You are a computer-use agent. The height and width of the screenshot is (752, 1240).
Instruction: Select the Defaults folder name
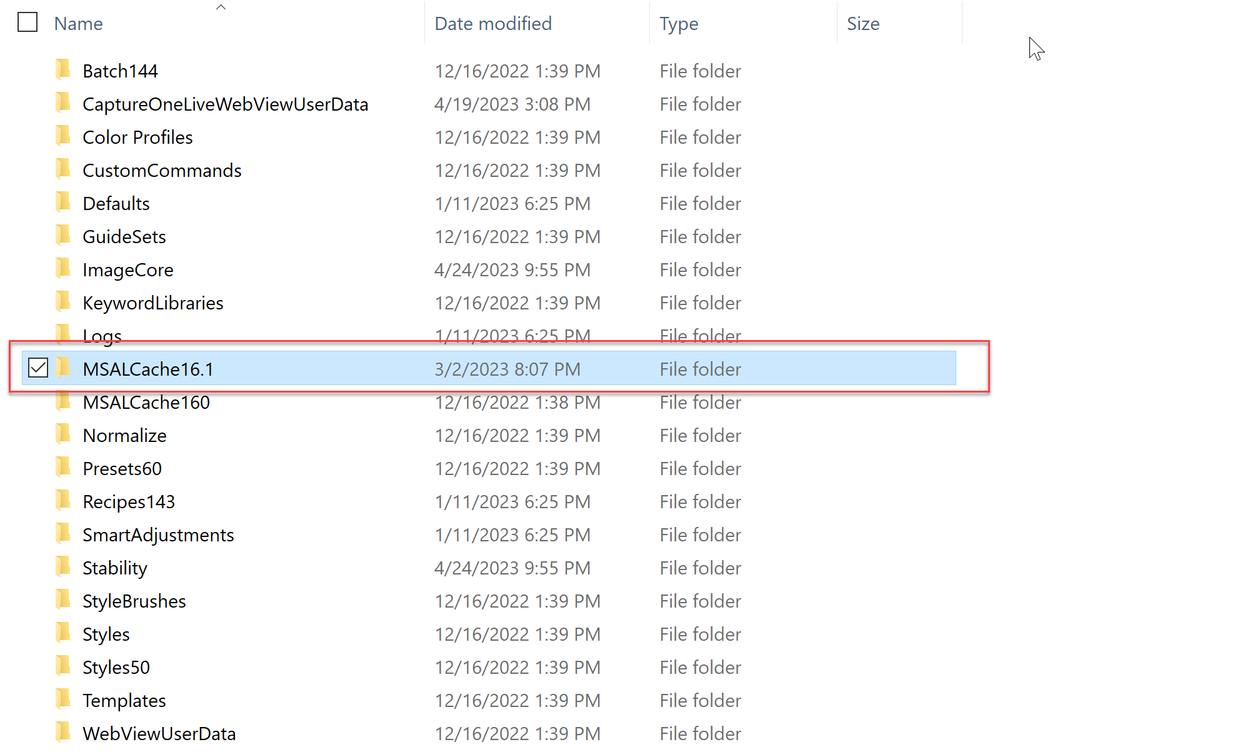pyautogui.click(x=116, y=204)
